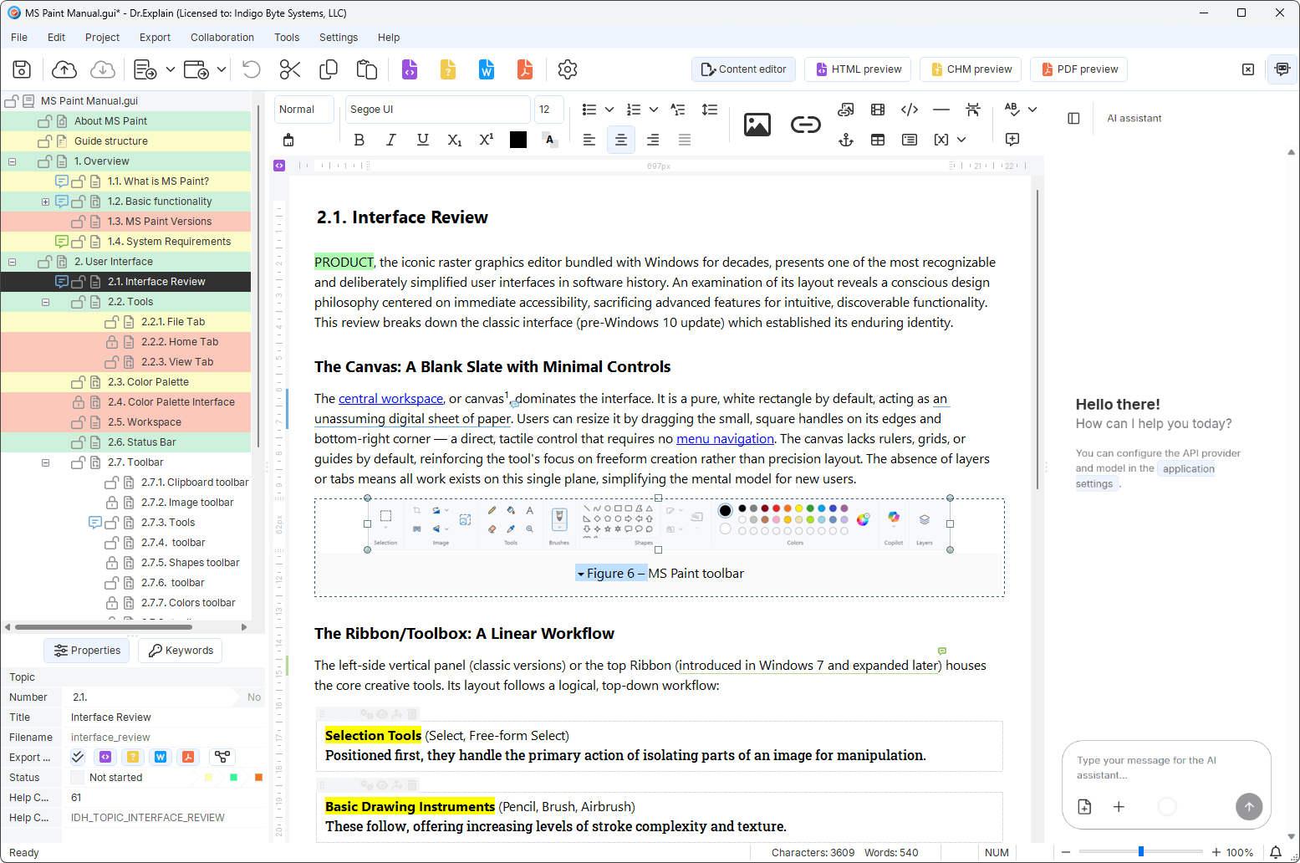The width and height of the screenshot is (1300, 863).
Task: Toggle Word export in properties Export row
Action: [161, 757]
